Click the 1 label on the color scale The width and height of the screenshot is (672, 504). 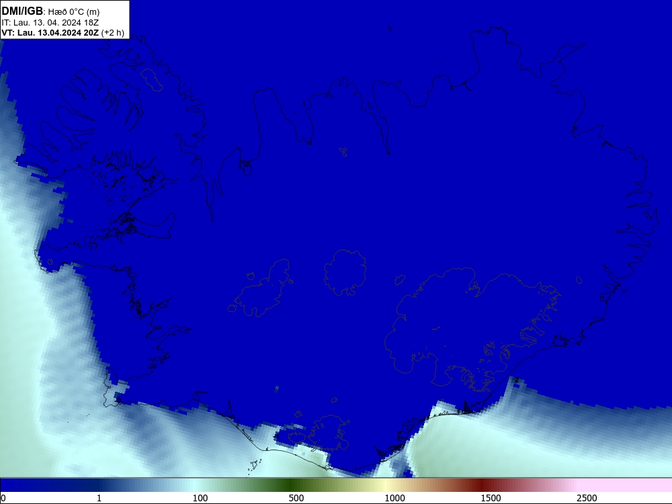[99, 498]
